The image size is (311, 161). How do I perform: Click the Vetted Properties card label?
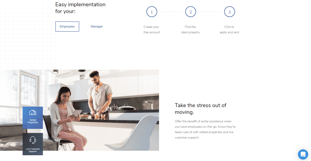[x=33, y=121]
